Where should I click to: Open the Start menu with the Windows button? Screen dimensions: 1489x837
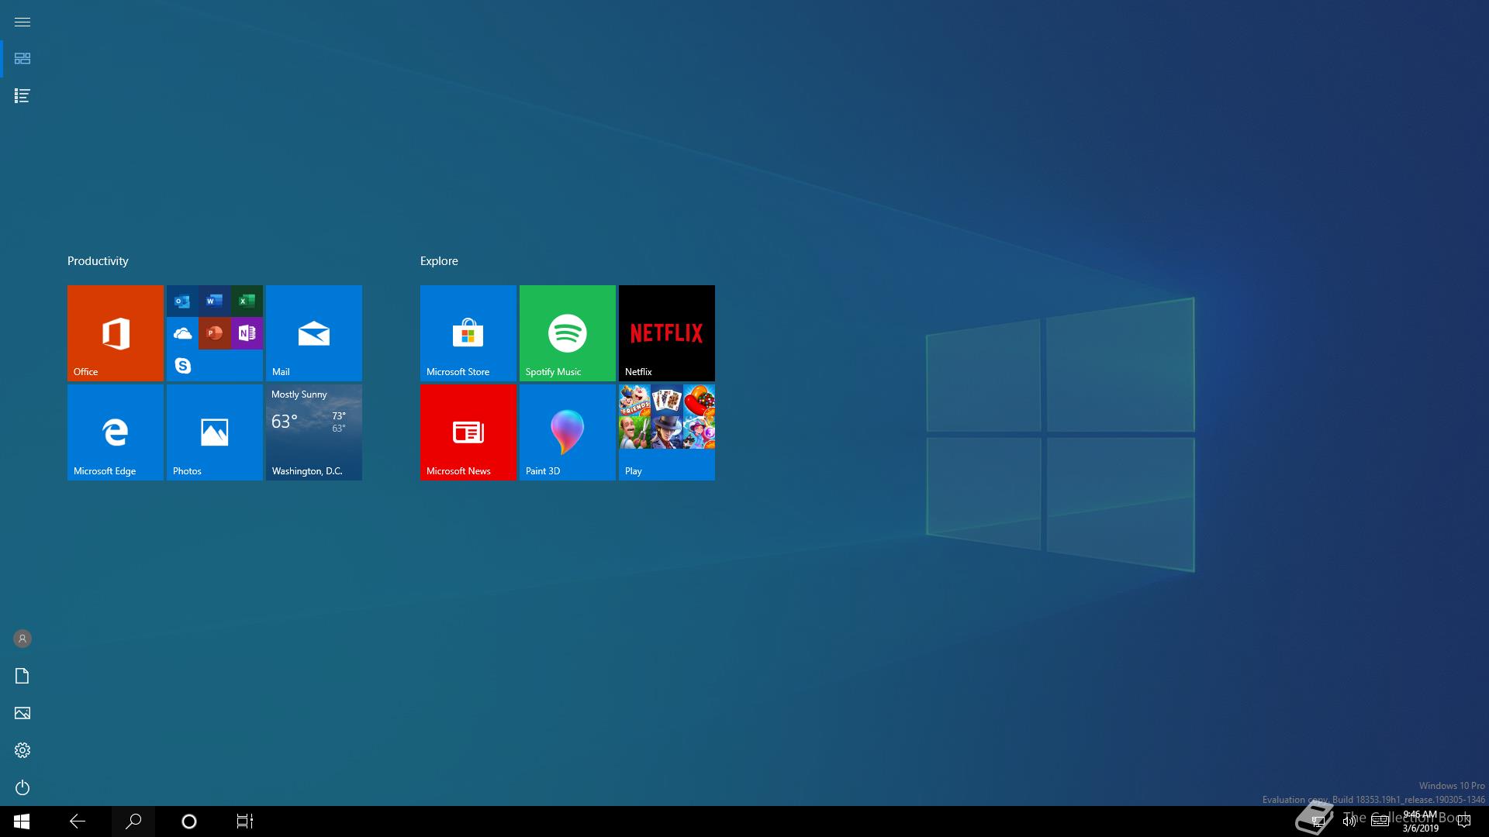click(x=22, y=821)
